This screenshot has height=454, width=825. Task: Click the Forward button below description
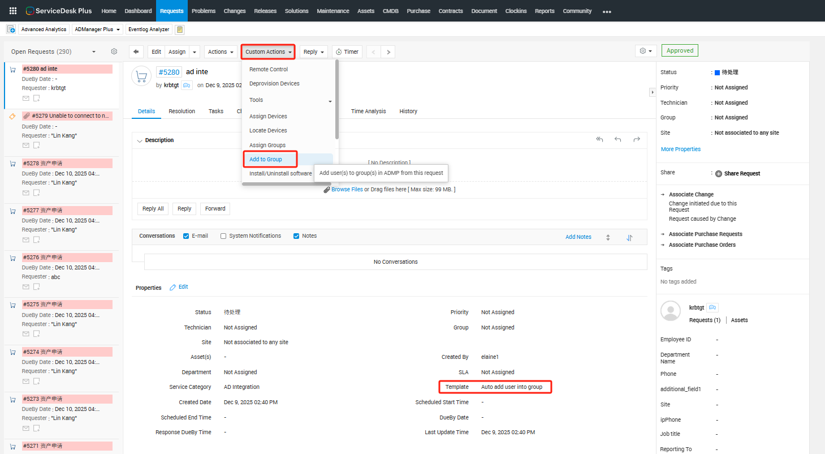point(215,209)
